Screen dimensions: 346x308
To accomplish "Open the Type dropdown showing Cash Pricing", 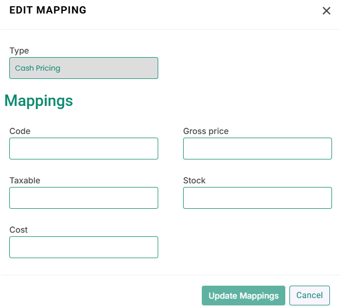I will 84,68.
